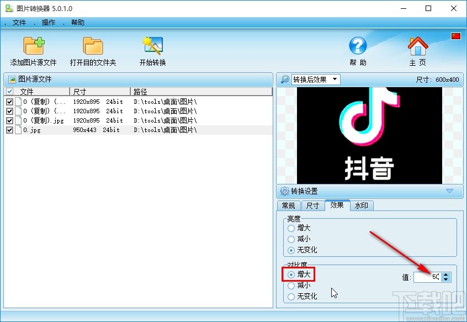467x322 pixels.
Task: Open the 转换后效果 preview dropdown
Action: tap(336, 78)
